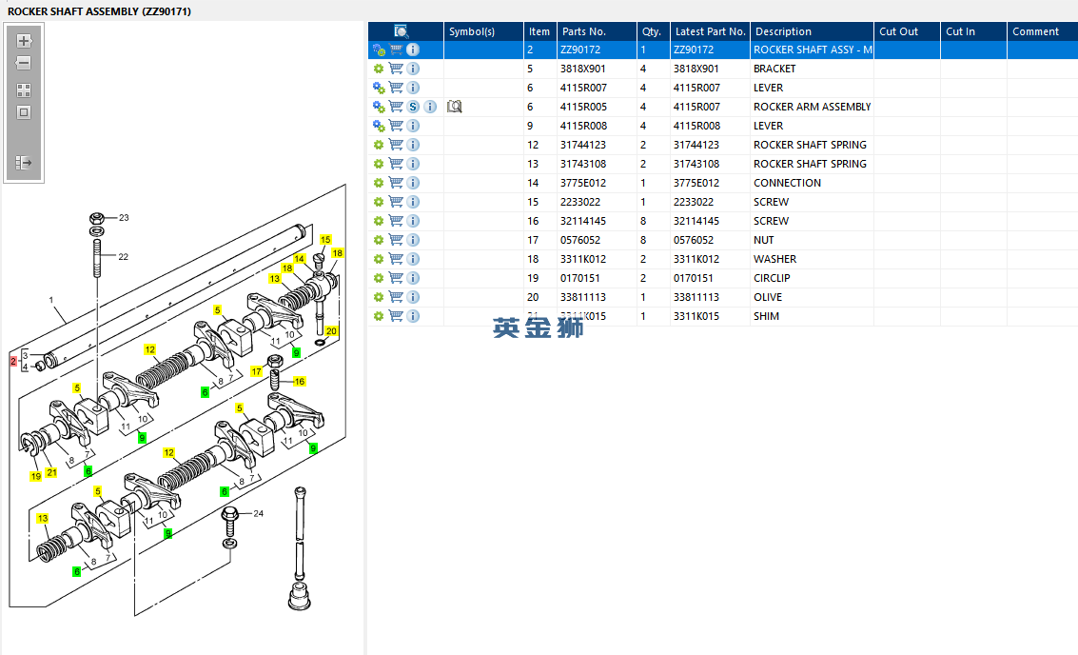Select yellow callout 18 near callout 15
This screenshot has width=1078, height=655.
pyautogui.click(x=338, y=253)
